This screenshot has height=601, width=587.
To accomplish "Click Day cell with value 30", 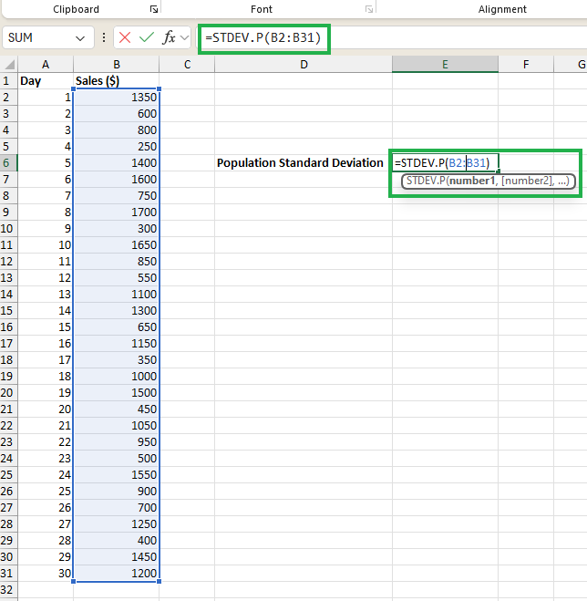I will point(46,573).
